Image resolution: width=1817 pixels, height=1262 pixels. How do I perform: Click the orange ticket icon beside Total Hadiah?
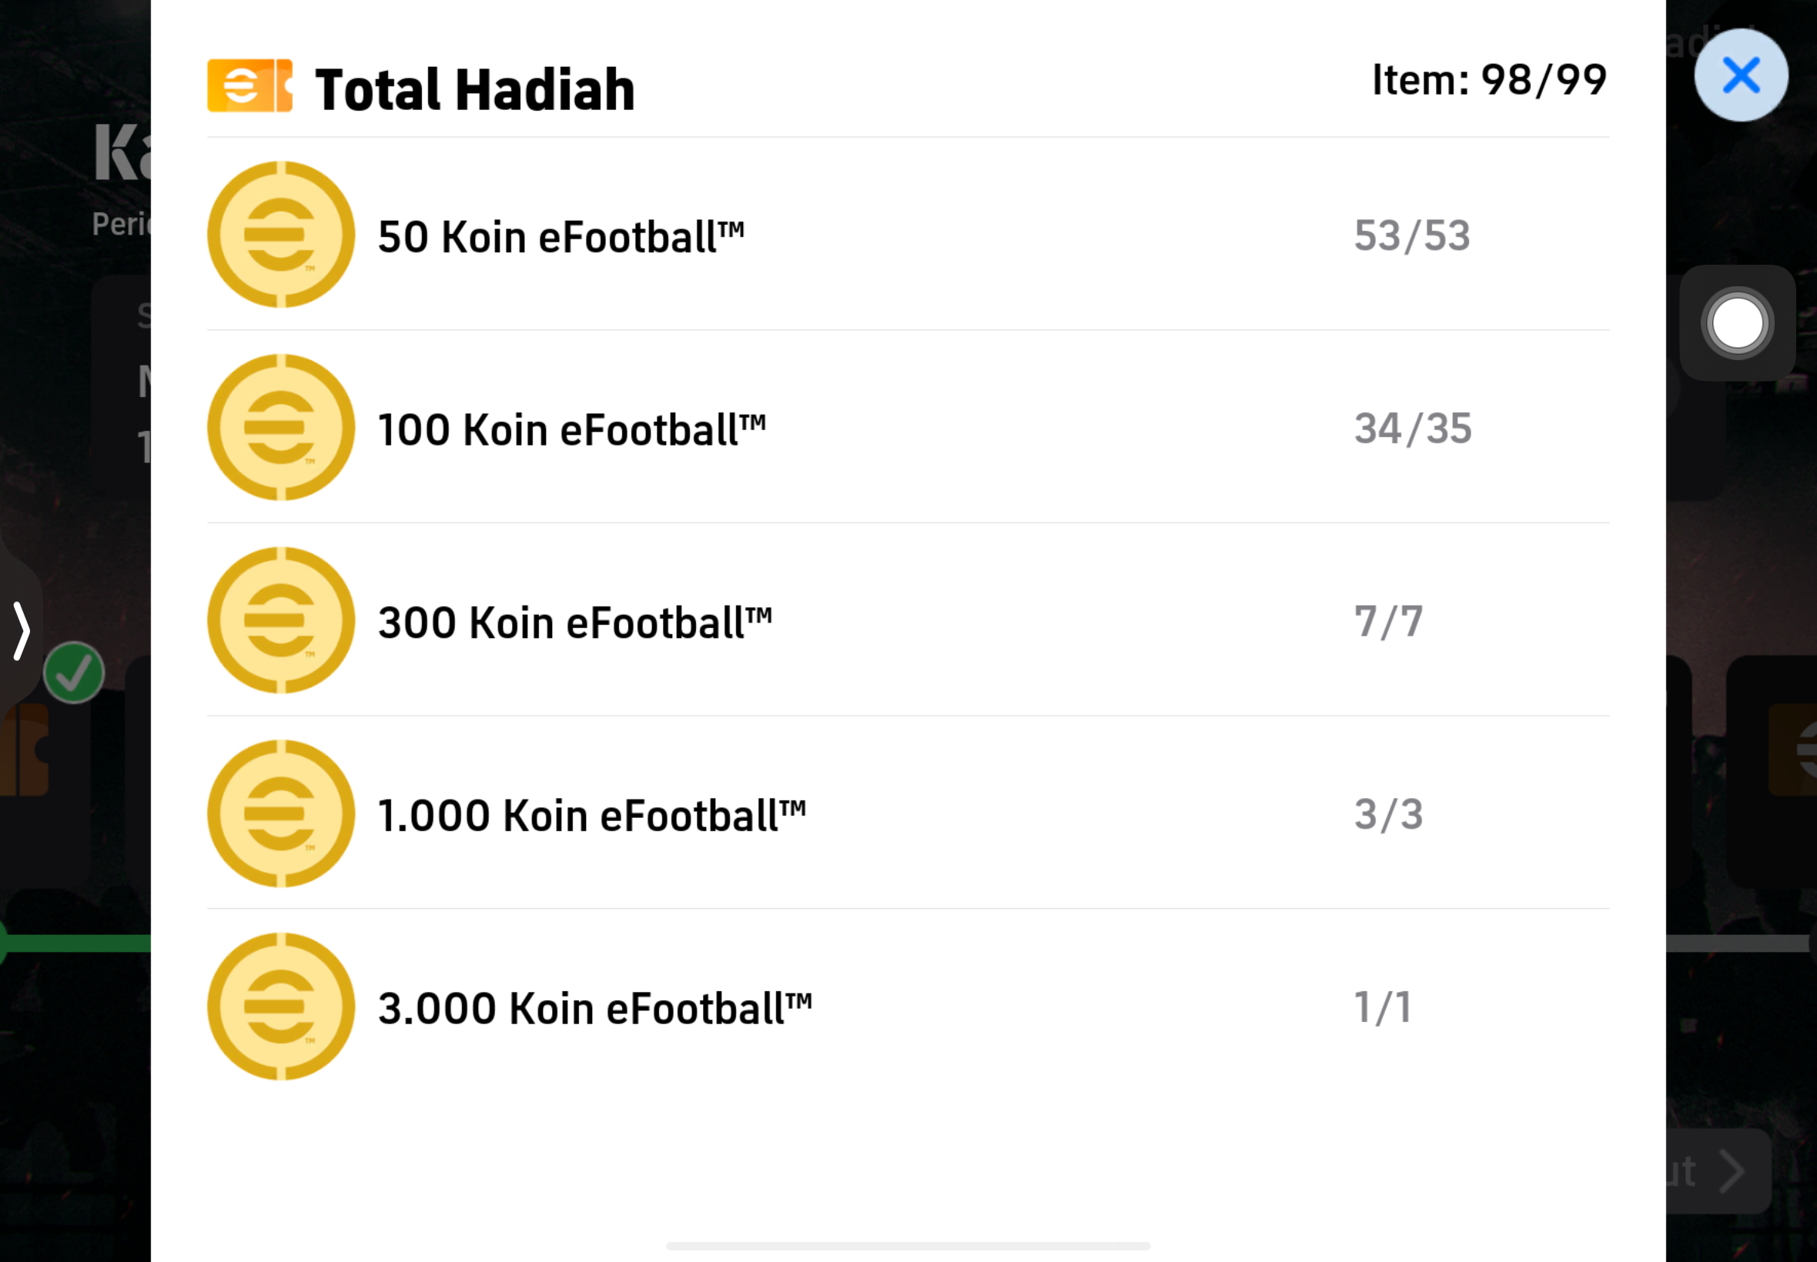[x=250, y=85]
